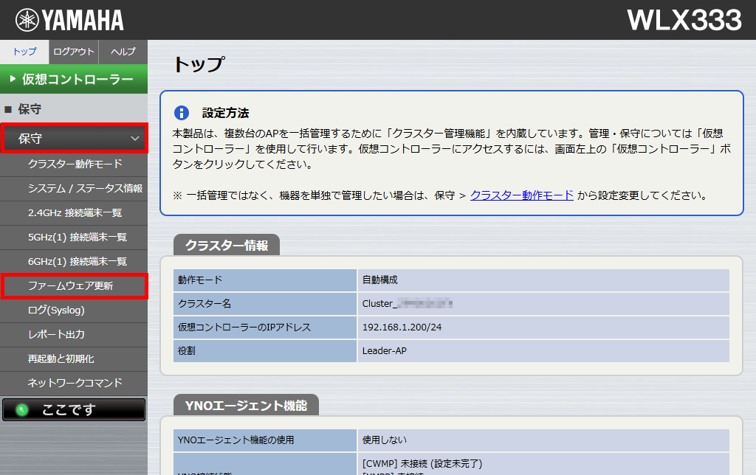
Task: Click the ■ 保守 sidebar section label
Action: pyautogui.click(x=23, y=109)
